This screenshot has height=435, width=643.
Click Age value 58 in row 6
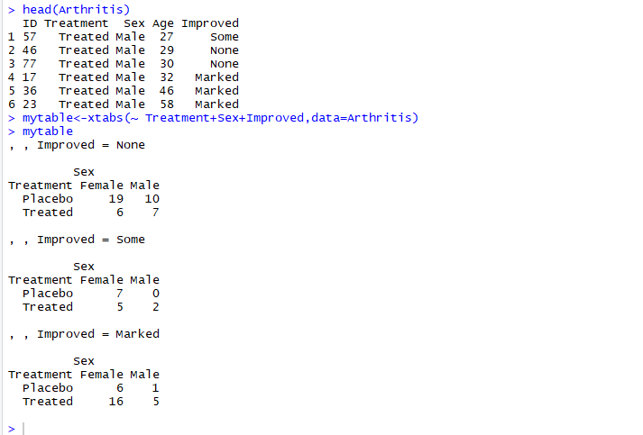[x=167, y=104]
